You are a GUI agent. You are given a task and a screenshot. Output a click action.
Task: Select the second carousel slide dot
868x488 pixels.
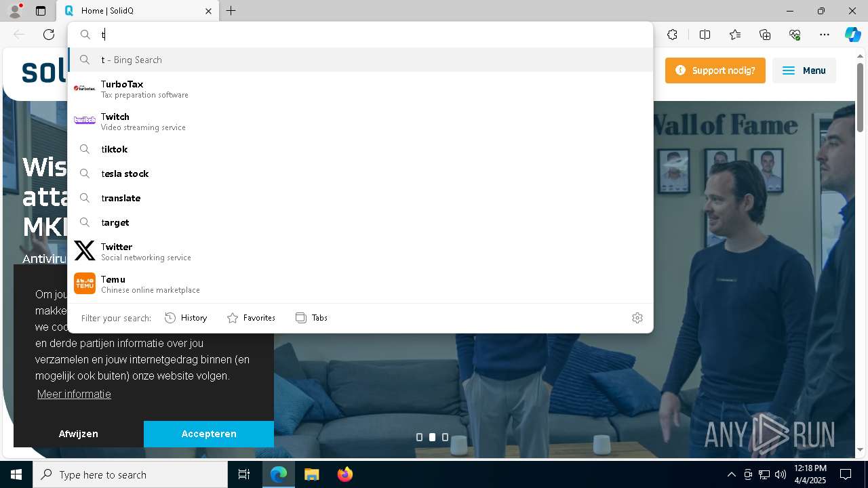coord(432,437)
